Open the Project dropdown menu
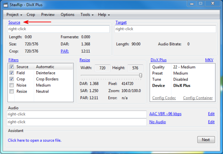223x154 pixels. tap(14, 15)
